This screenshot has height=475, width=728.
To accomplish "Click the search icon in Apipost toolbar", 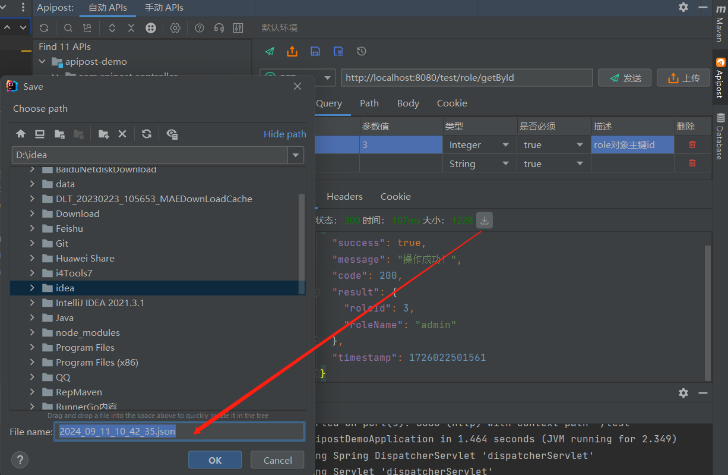I will [68, 28].
